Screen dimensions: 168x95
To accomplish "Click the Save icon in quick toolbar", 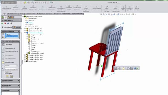I will 29,2.
